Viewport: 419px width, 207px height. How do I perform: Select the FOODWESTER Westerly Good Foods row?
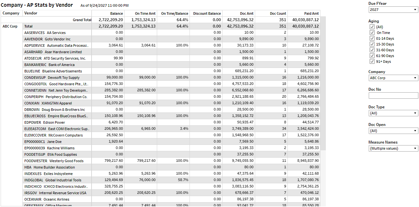click(54, 161)
